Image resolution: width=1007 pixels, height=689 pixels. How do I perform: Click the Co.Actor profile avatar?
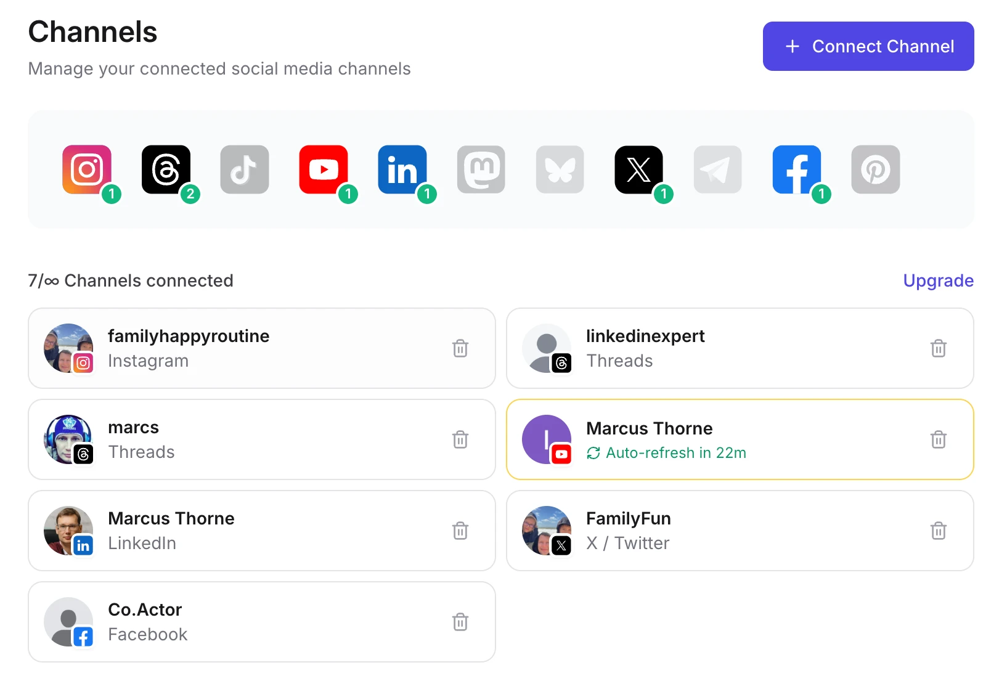[68, 622]
